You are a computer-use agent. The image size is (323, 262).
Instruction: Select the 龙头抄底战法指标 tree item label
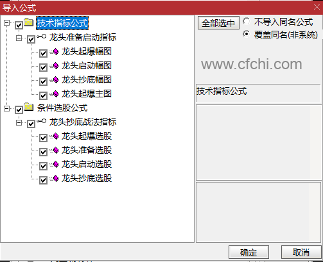pyautogui.click(x=83, y=122)
